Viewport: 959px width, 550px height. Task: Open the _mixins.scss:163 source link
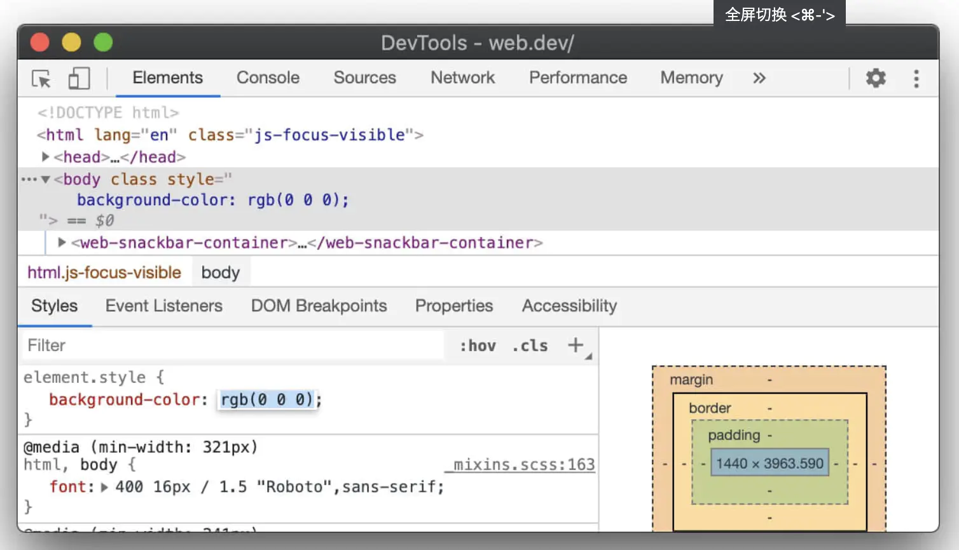click(x=523, y=465)
